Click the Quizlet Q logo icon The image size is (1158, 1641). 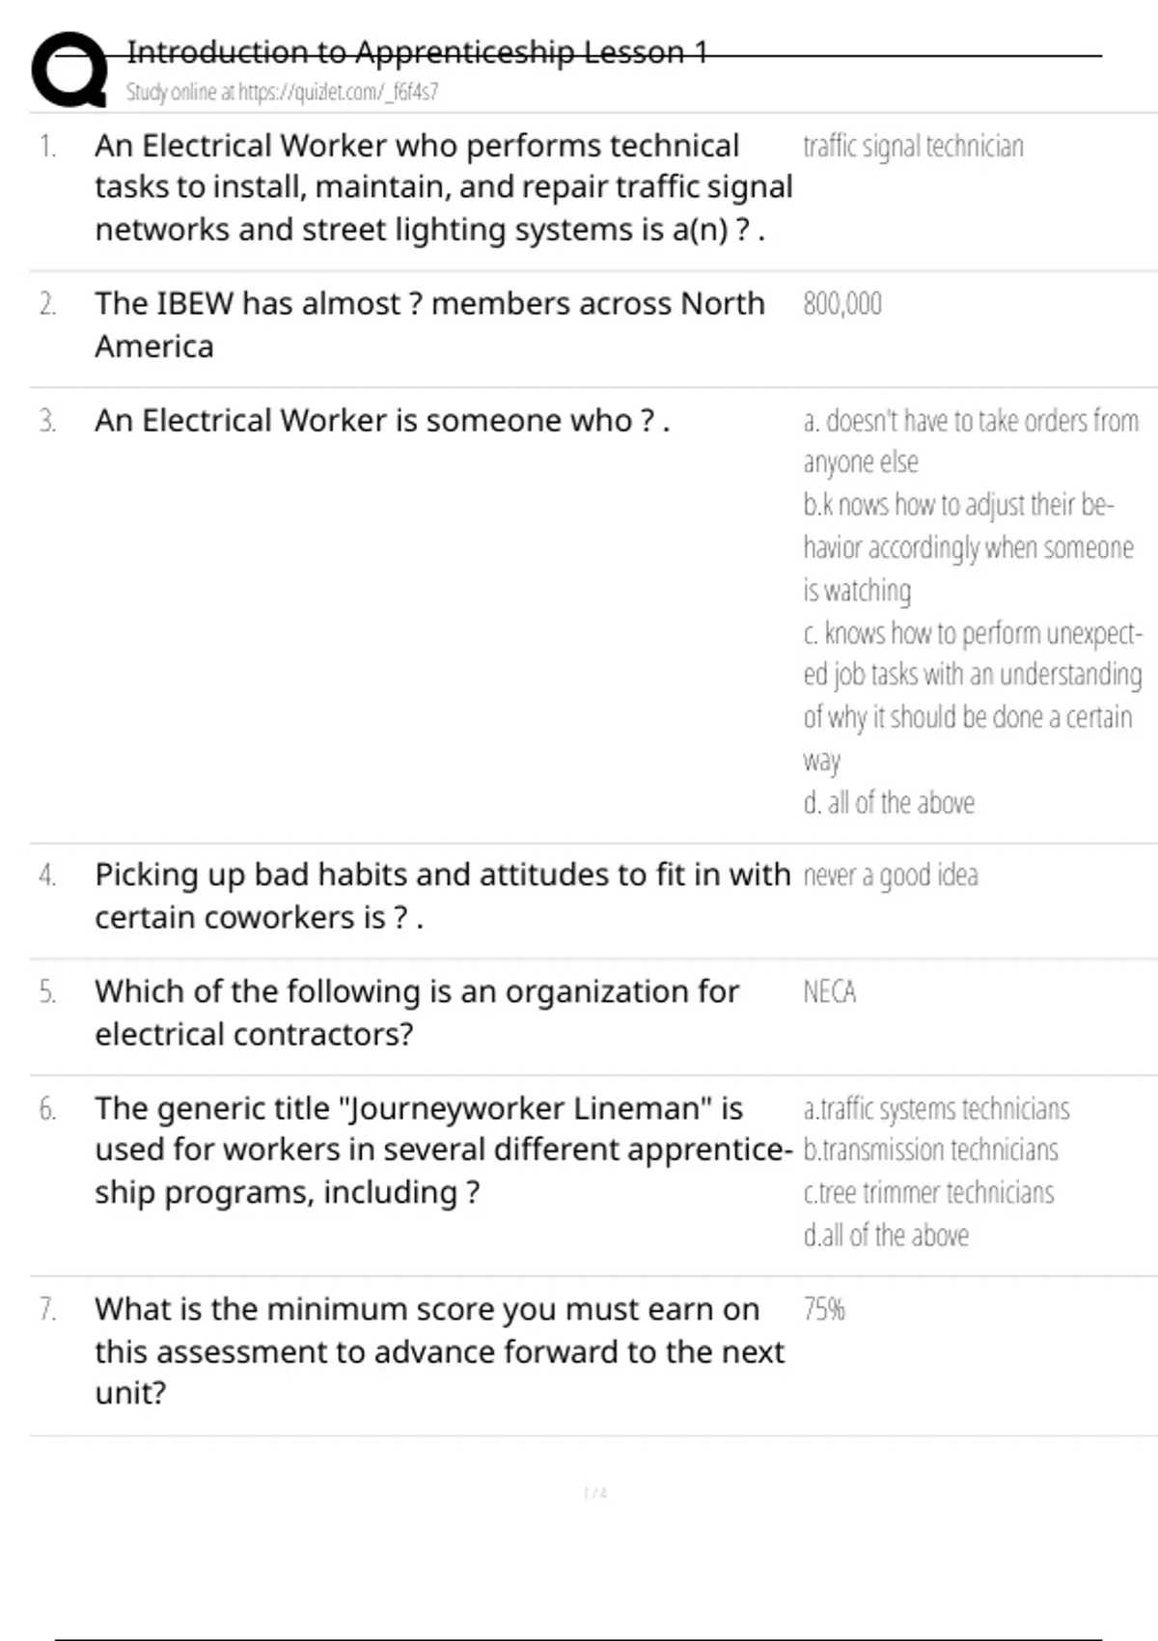pyautogui.click(x=69, y=70)
